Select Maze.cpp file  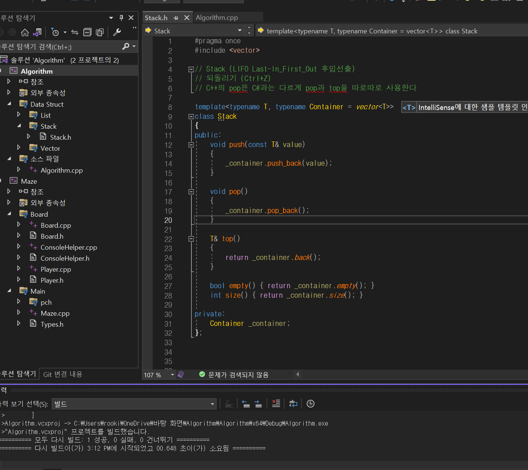tap(55, 313)
